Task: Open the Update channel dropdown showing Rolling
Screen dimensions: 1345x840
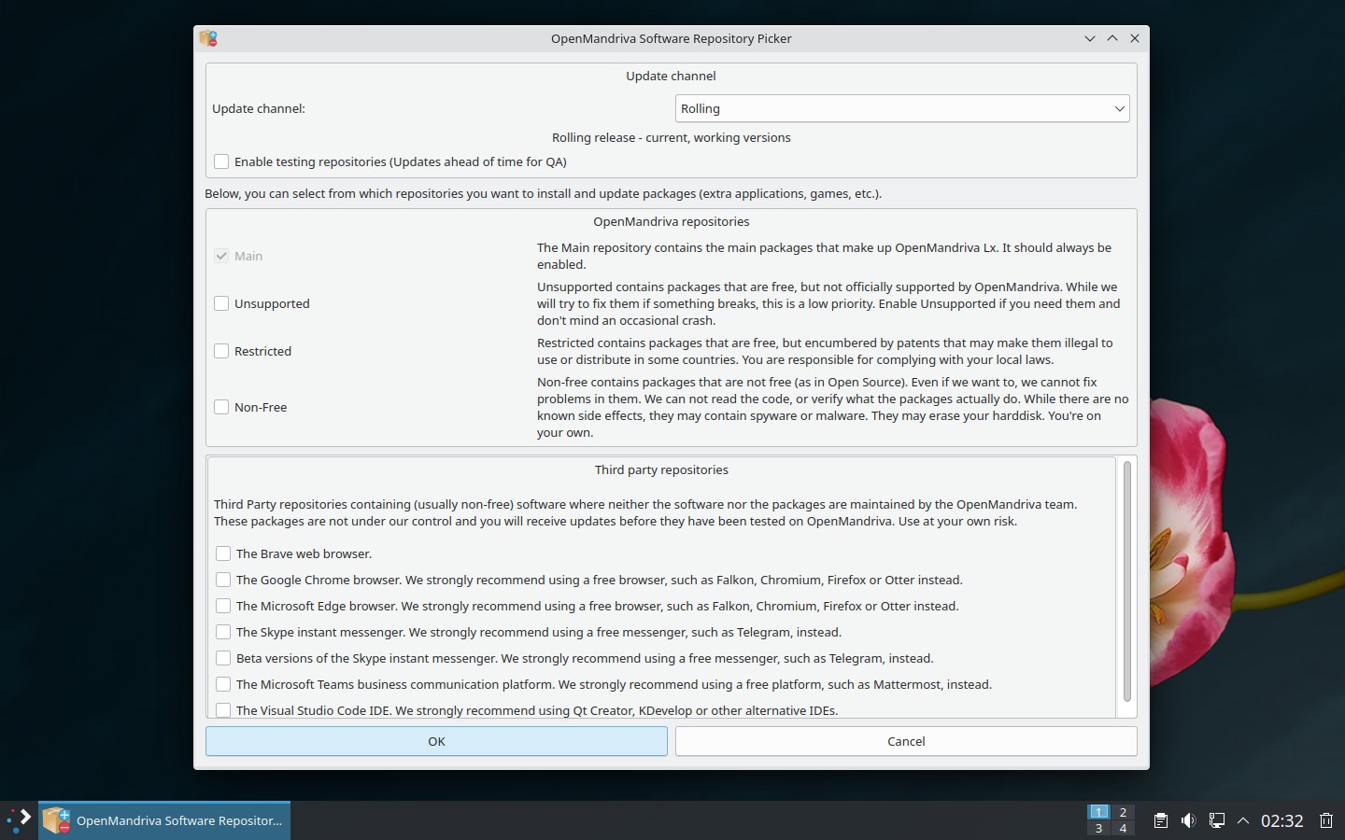Action: (901, 108)
